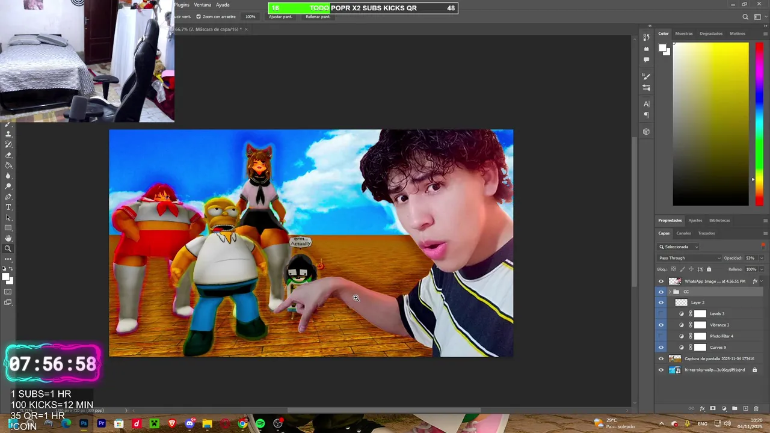Create a new group folder
The width and height of the screenshot is (770, 433).
coord(735,408)
